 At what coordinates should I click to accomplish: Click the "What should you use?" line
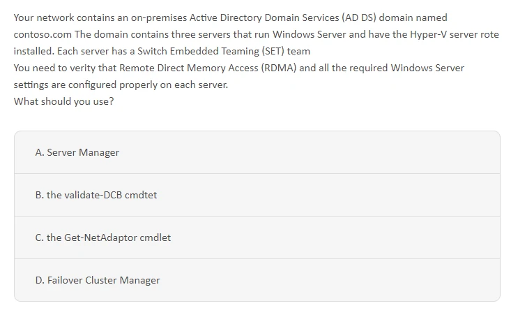click(64, 101)
